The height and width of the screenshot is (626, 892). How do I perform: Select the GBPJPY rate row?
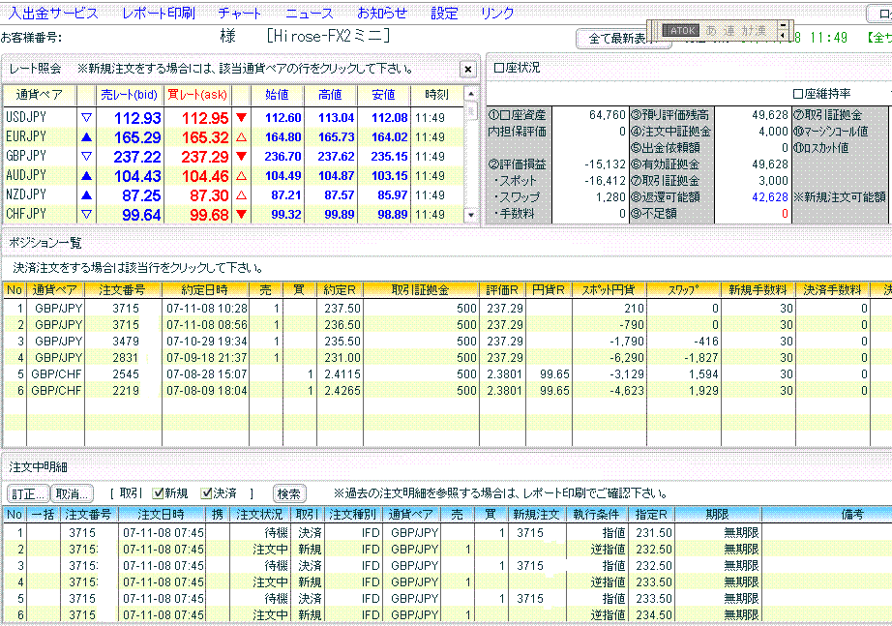(x=234, y=157)
